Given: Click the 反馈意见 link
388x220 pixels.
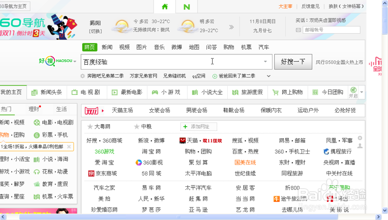Looking at the screenshot, I should point(310,7).
